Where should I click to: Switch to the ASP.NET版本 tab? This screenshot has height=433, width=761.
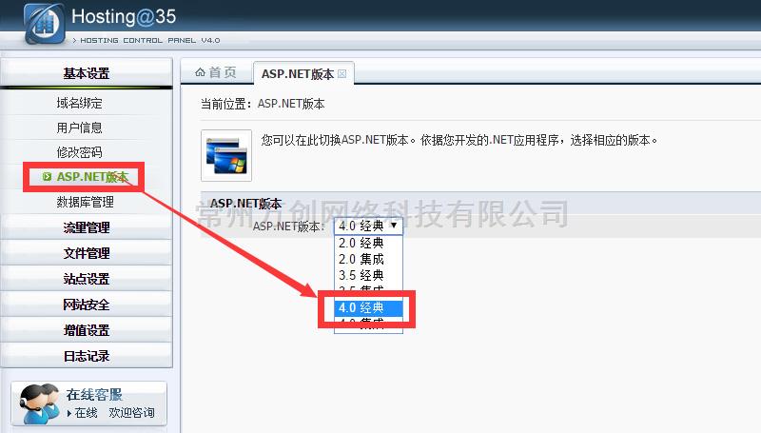[298, 73]
